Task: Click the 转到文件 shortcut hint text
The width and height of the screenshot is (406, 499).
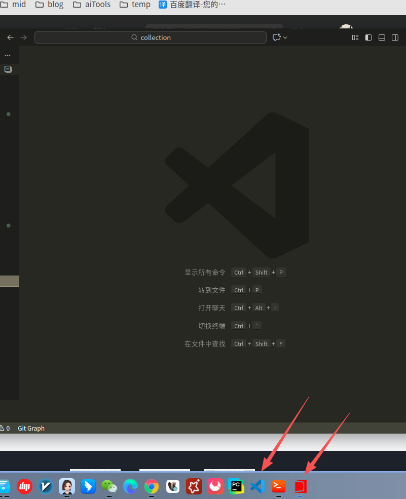Action: [212, 290]
